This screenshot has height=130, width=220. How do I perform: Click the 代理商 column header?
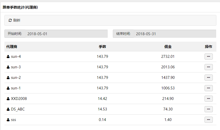pyautogui.click(x=12, y=47)
